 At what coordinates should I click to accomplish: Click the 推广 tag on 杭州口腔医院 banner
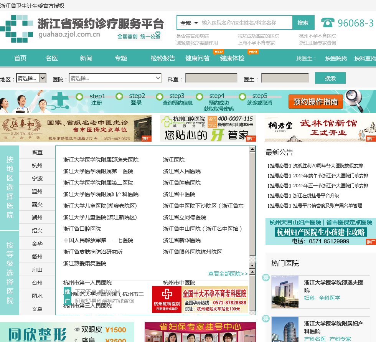pyautogui.click(x=251, y=139)
